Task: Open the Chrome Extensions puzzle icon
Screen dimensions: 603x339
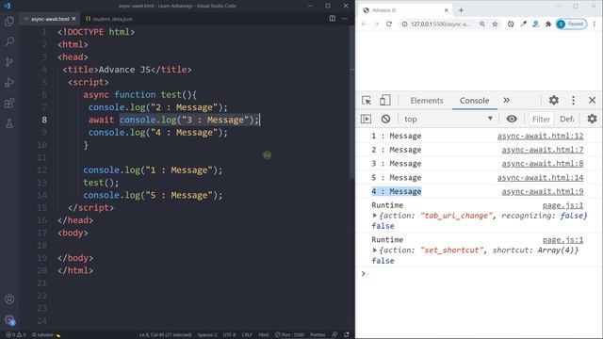Action: [x=548, y=24]
